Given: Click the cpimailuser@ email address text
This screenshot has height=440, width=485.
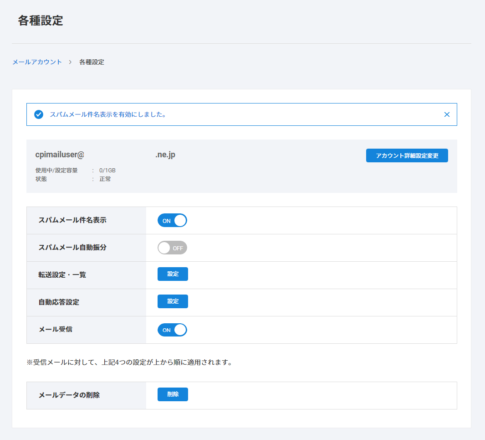Looking at the screenshot, I should click(60, 155).
